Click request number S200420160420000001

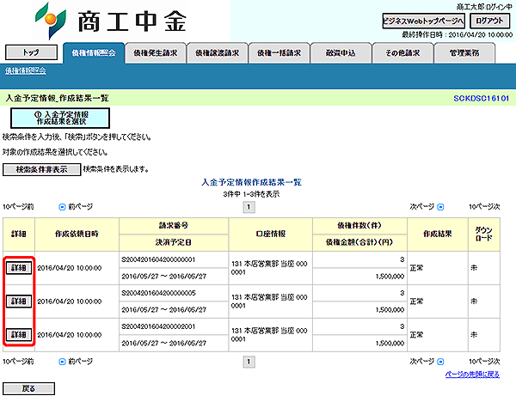click(158, 259)
